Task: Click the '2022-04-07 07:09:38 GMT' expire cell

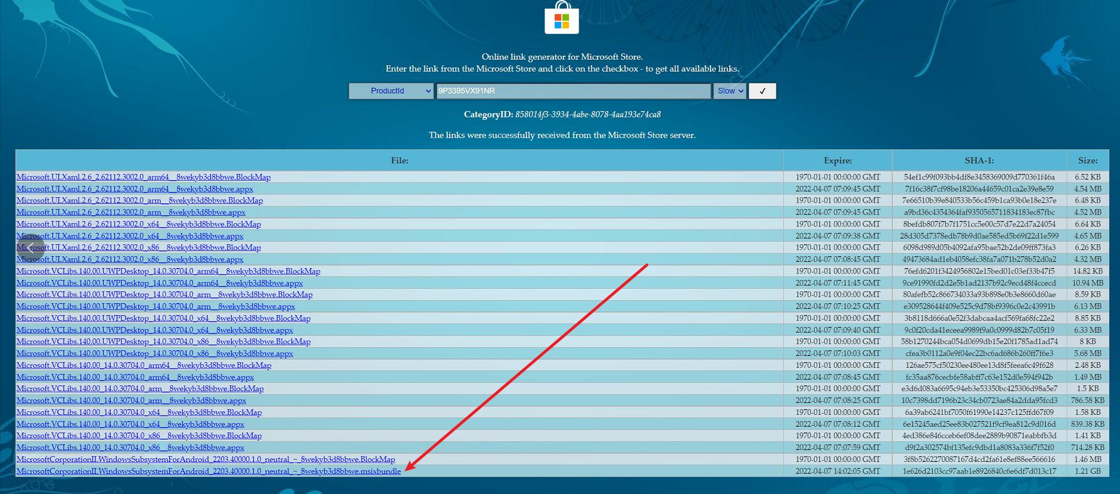Action: pos(838,236)
